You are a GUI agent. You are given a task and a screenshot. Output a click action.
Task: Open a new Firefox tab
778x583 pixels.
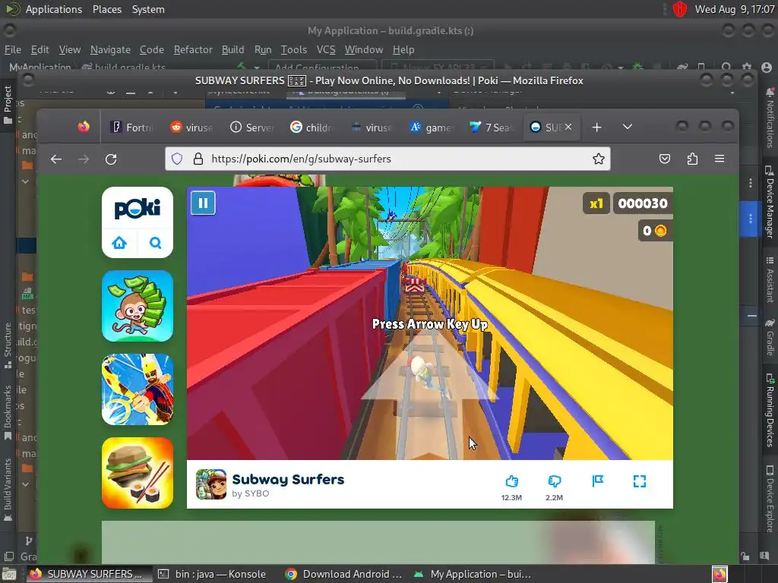(597, 128)
